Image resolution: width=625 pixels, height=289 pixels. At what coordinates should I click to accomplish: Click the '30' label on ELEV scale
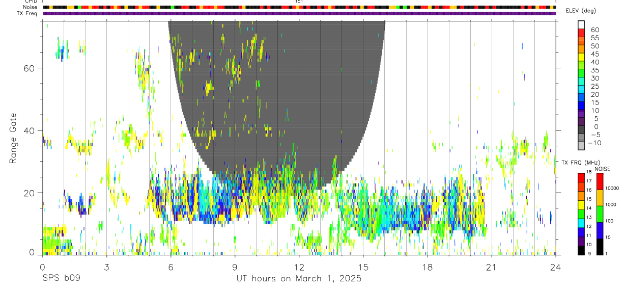[595, 78]
